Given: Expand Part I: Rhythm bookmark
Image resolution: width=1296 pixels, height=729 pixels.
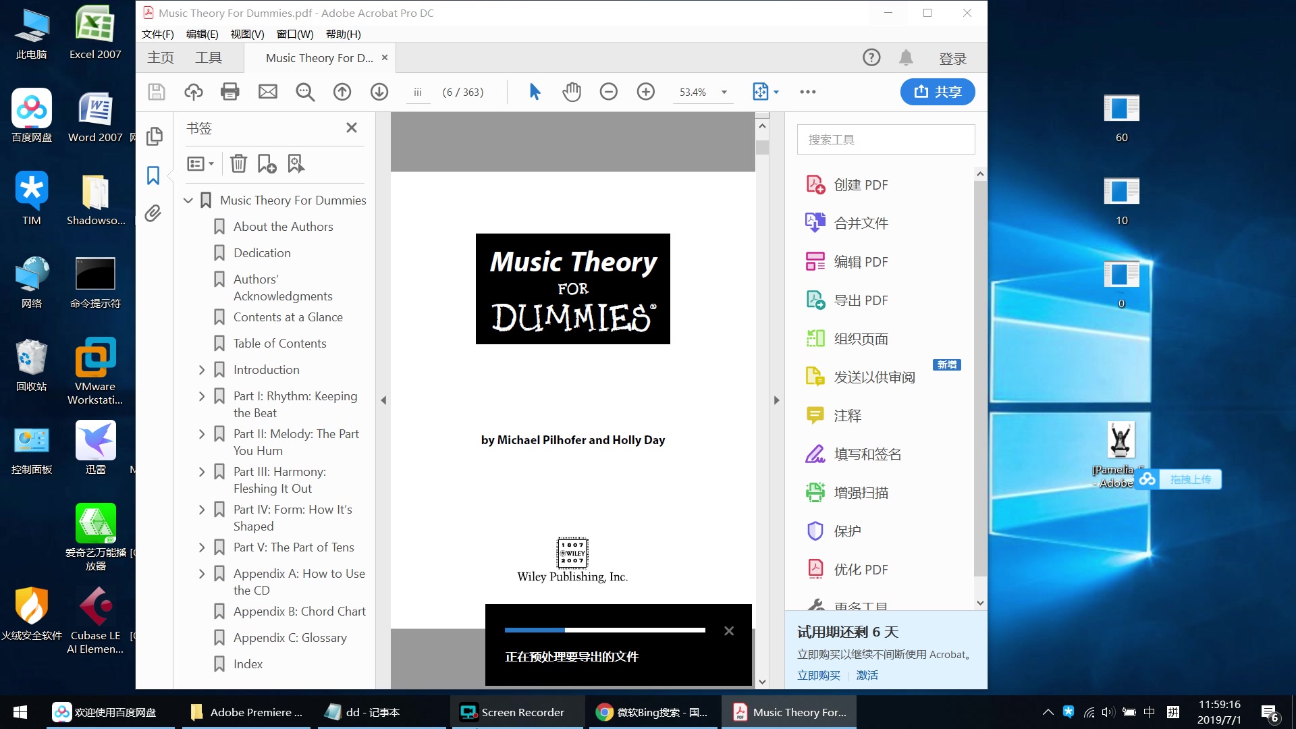Looking at the screenshot, I should (x=201, y=396).
